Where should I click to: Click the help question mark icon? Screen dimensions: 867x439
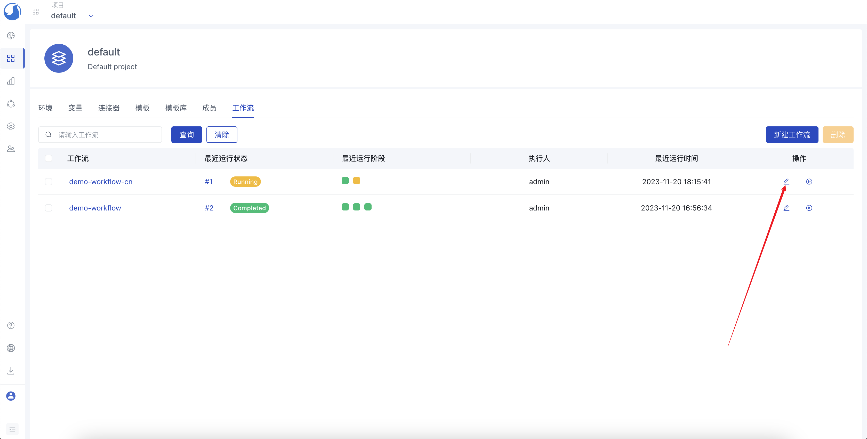[x=11, y=325]
